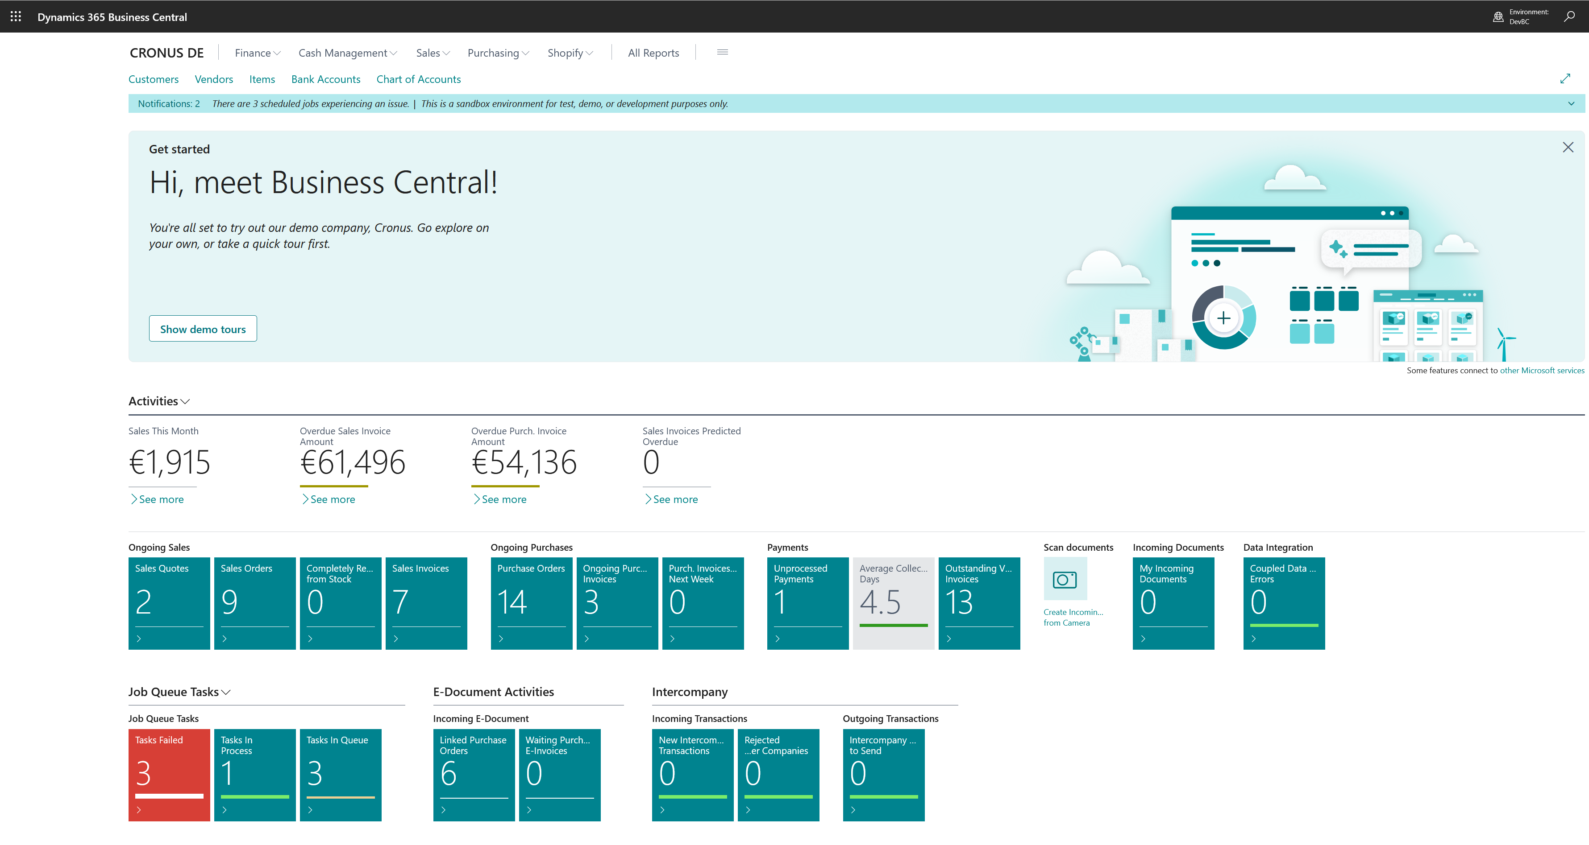This screenshot has height=845, width=1589.
Task: Expand the Finance menu
Action: coord(257,53)
